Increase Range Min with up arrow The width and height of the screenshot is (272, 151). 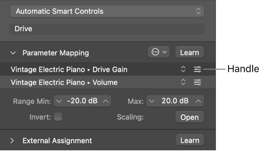(106, 101)
